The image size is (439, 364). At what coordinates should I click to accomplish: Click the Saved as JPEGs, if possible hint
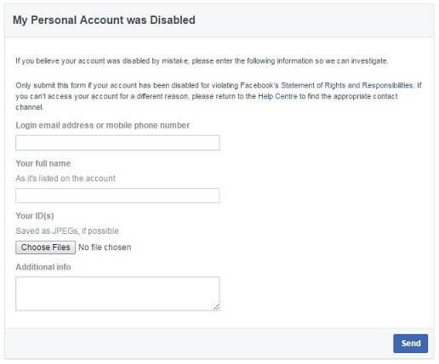(67, 230)
